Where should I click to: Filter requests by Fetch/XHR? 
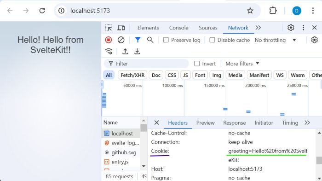coord(132,75)
